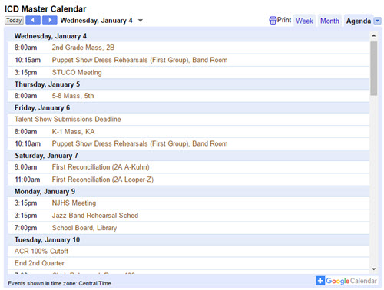Go to next period with right arrow
The image size is (384, 290).
click(x=50, y=20)
